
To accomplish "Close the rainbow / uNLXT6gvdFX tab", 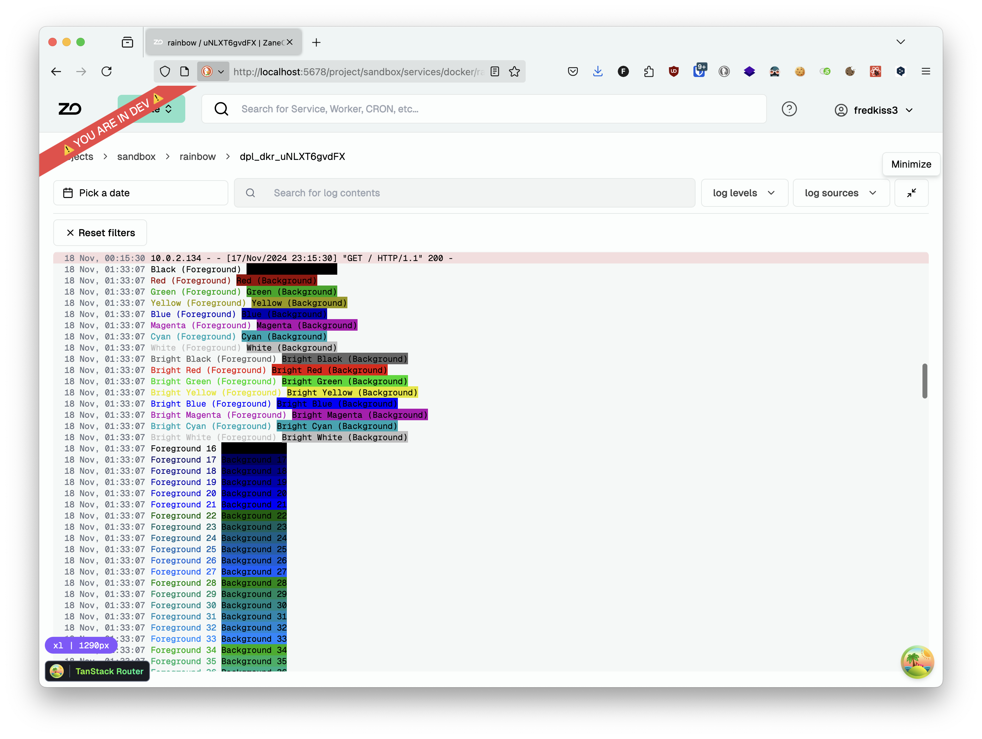I will pyautogui.click(x=290, y=42).
